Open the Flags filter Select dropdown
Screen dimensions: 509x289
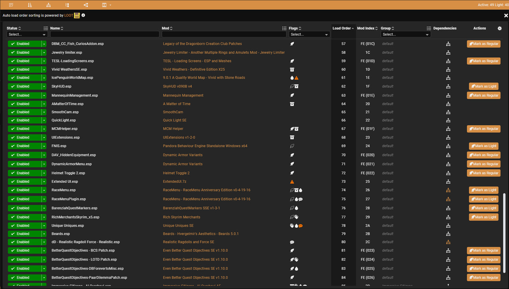click(x=309, y=35)
